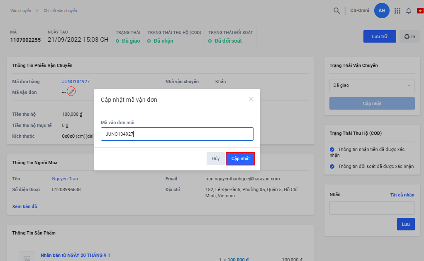Image resolution: width=424 pixels, height=261 pixels.
Task: Click the address 182, Lê Đại Hành text
Action: coord(251,192)
